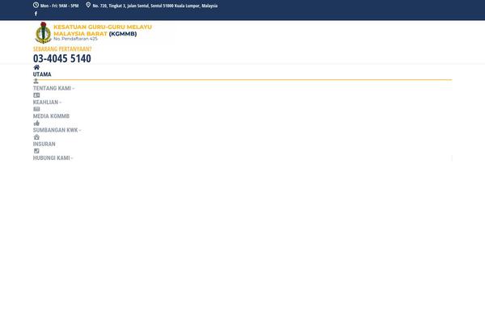Screen dimensions: 485x323
Task: Click the house icon above INSURAN
Action: point(36,137)
